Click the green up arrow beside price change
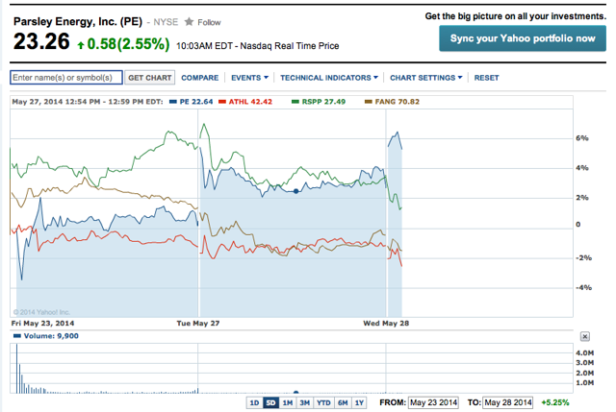The width and height of the screenshot is (616, 412). click(81, 45)
